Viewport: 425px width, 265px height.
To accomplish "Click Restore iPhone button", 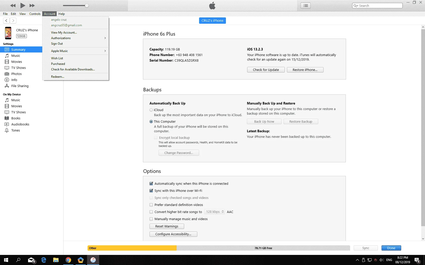I will pyautogui.click(x=305, y=70).
